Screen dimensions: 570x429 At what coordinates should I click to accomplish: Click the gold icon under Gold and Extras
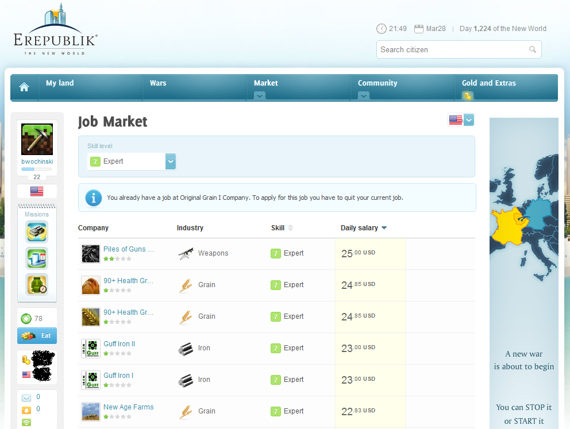click(468, 96)
